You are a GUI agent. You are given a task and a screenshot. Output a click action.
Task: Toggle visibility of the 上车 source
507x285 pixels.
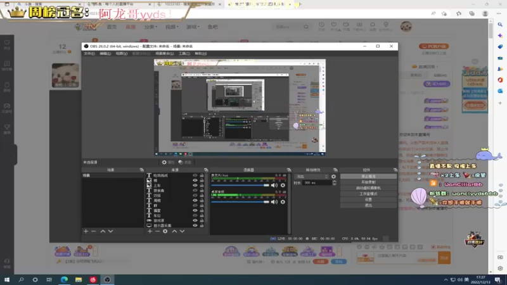195,186
